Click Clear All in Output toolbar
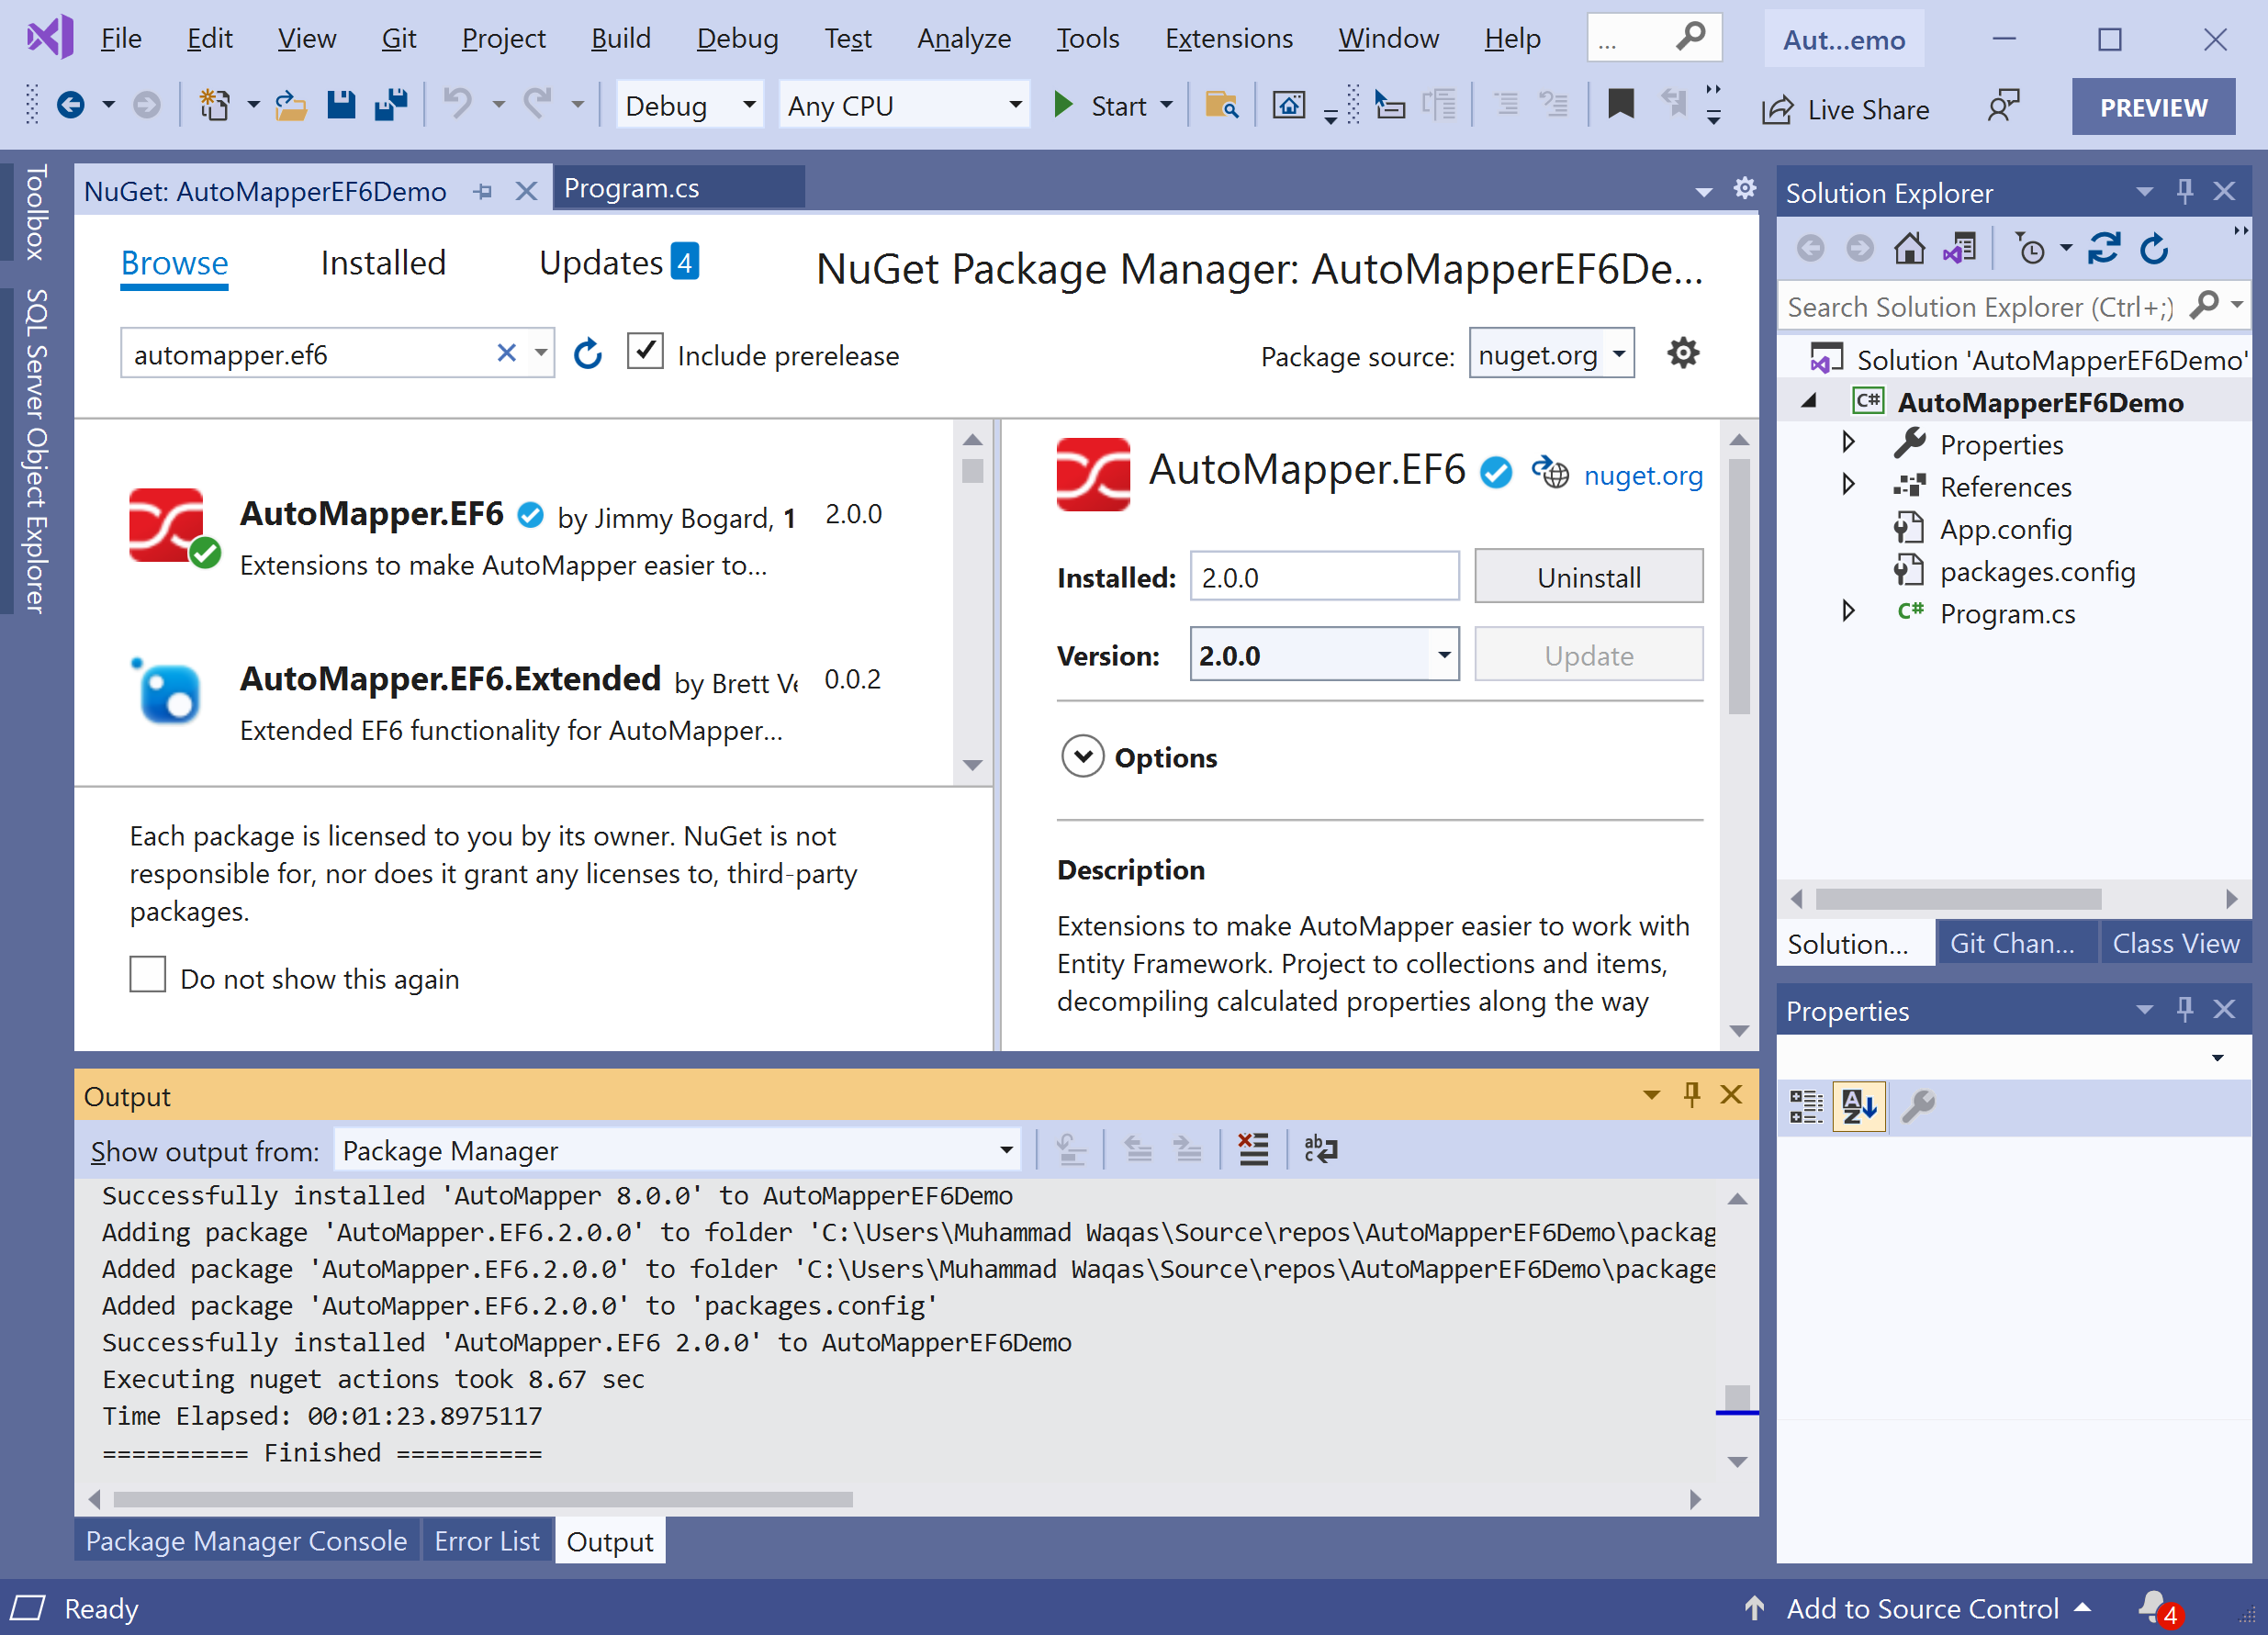This screenshot has width=2268, height=1635. (x=1253, y=1150)
